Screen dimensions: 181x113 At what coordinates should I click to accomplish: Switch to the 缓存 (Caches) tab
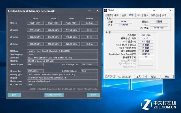tap(117, 15)
